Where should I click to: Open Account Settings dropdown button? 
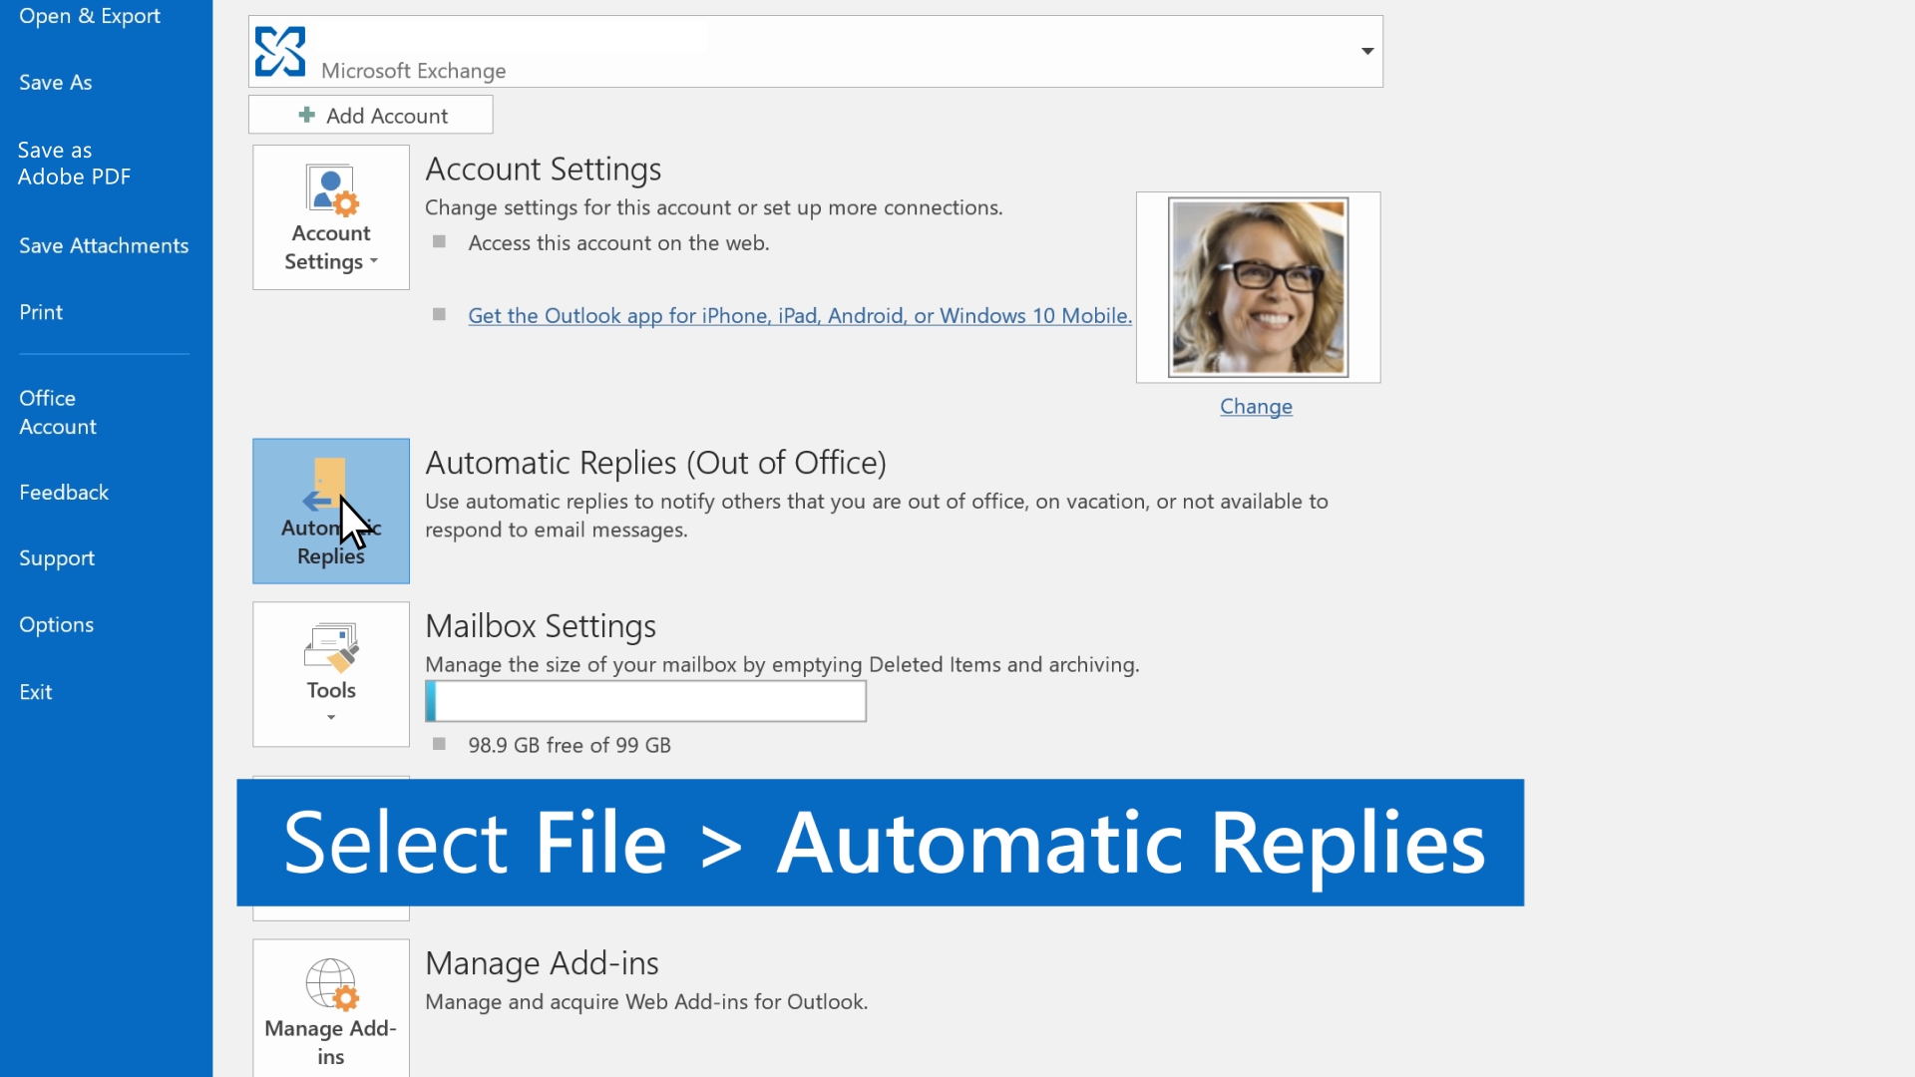[x=331, y=217]
